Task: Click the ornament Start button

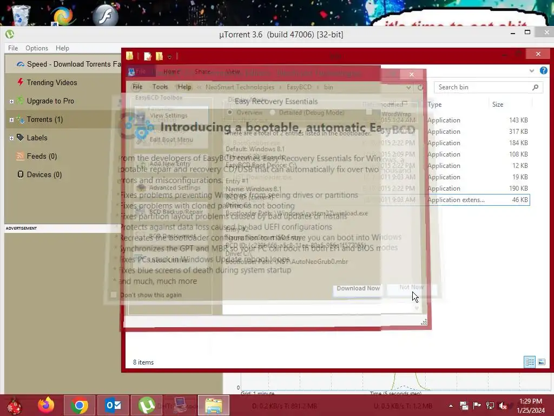Action: 14,406
